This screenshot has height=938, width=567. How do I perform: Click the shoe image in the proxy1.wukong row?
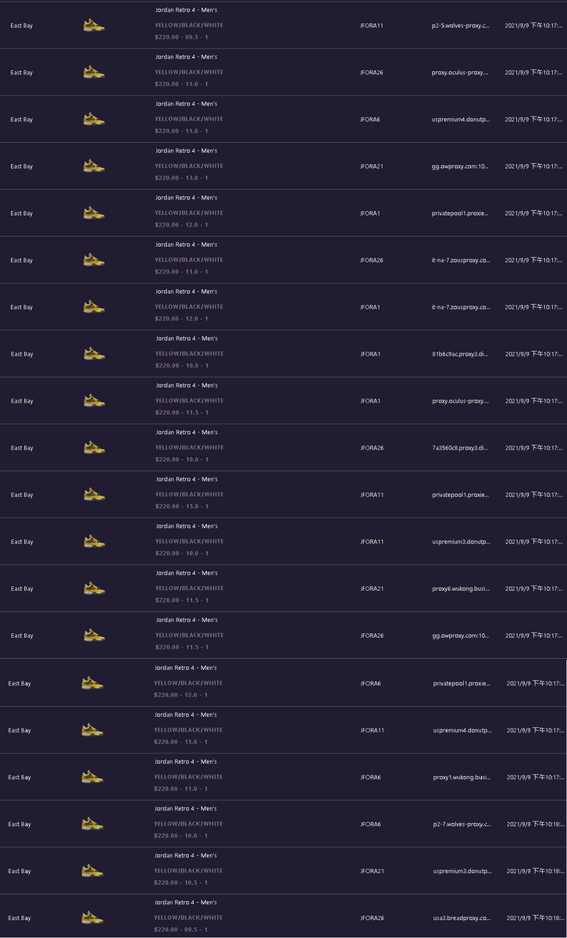pyautogui.click(x=92, y=777)
